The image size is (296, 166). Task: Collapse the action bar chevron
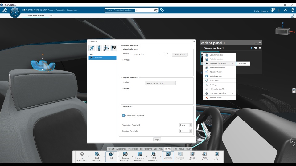coord(74,152)
